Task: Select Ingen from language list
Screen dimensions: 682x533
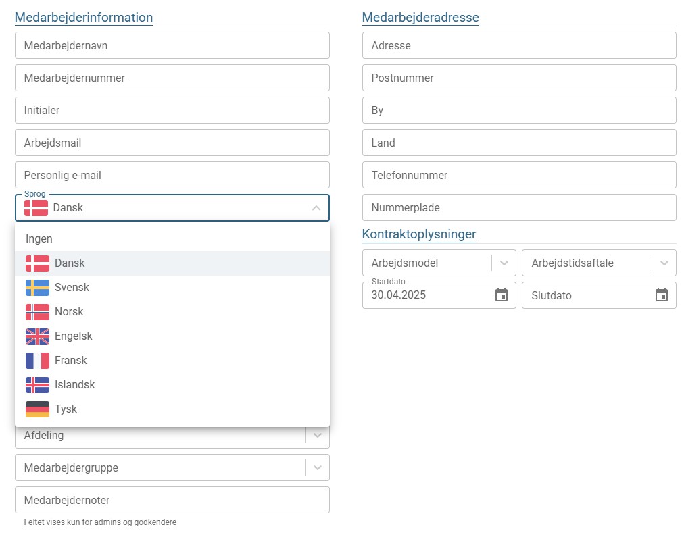Action: tap(39, 239)
